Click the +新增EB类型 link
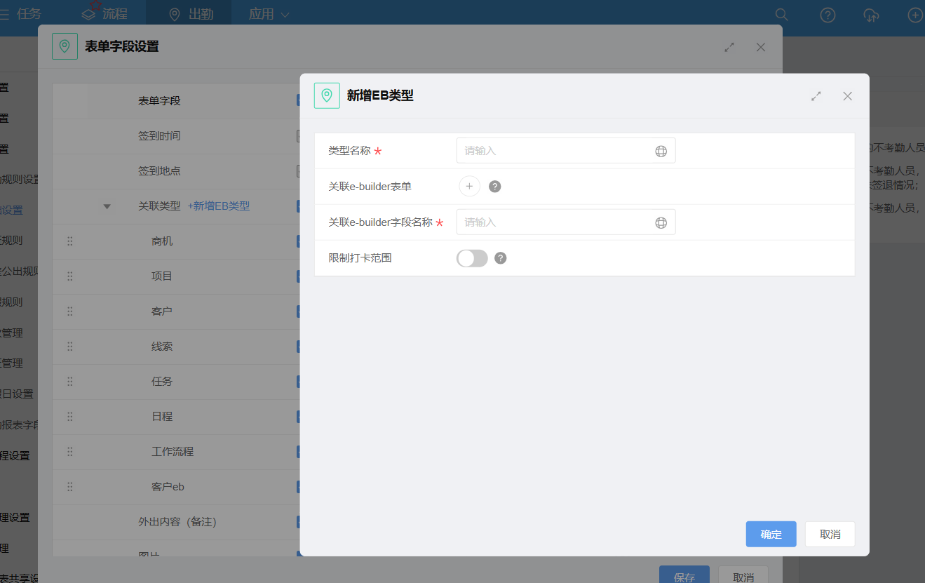 pos(219,206)
